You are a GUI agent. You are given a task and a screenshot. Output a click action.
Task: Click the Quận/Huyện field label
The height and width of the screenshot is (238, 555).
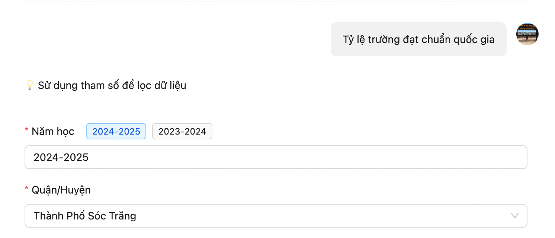(x=61, y=190)
